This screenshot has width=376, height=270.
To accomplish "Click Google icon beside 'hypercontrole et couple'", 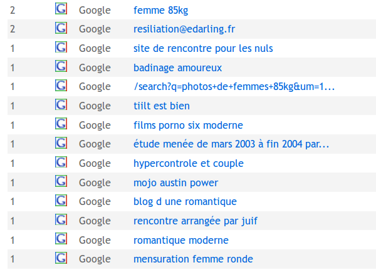I will [61, 162].
